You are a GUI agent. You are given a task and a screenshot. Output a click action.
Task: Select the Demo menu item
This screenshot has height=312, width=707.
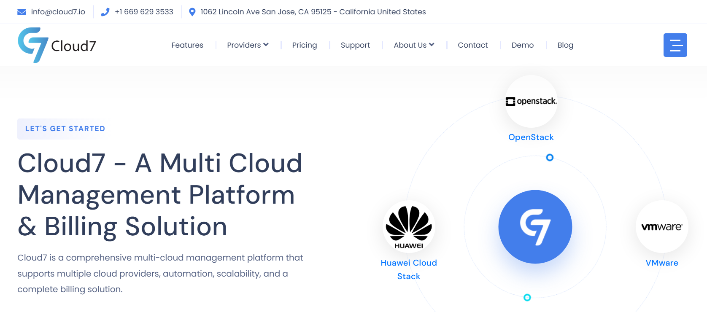point(523,45)
